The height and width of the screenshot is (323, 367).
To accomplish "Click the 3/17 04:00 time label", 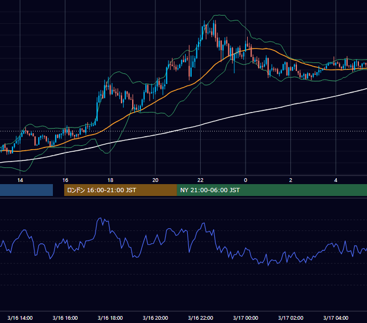I will 336,318.
